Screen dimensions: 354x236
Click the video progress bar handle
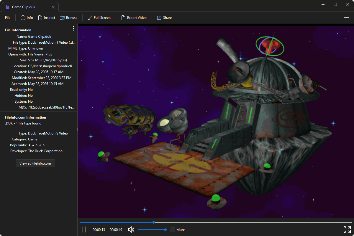pos(154,222)
